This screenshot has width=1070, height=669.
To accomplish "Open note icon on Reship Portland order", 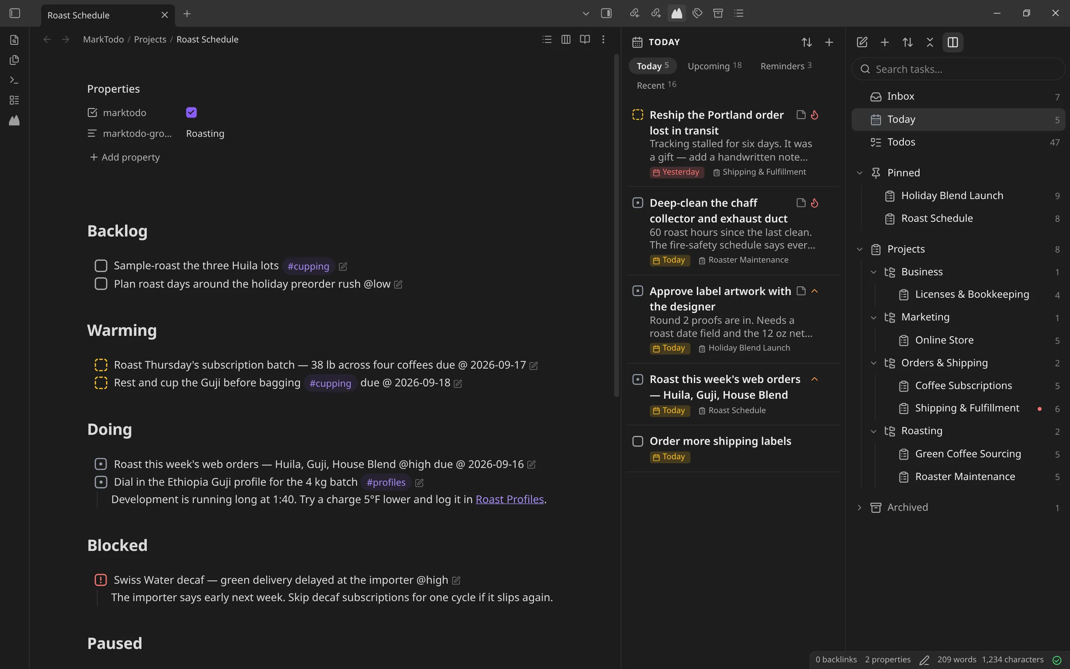I will [x=801, y=115].
